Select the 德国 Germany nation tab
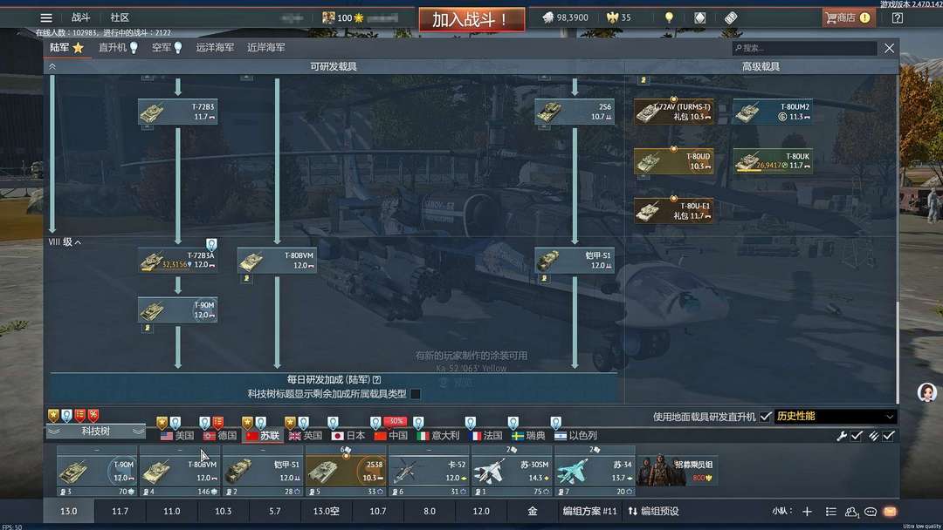943x530 pixels. pos(220,436)
